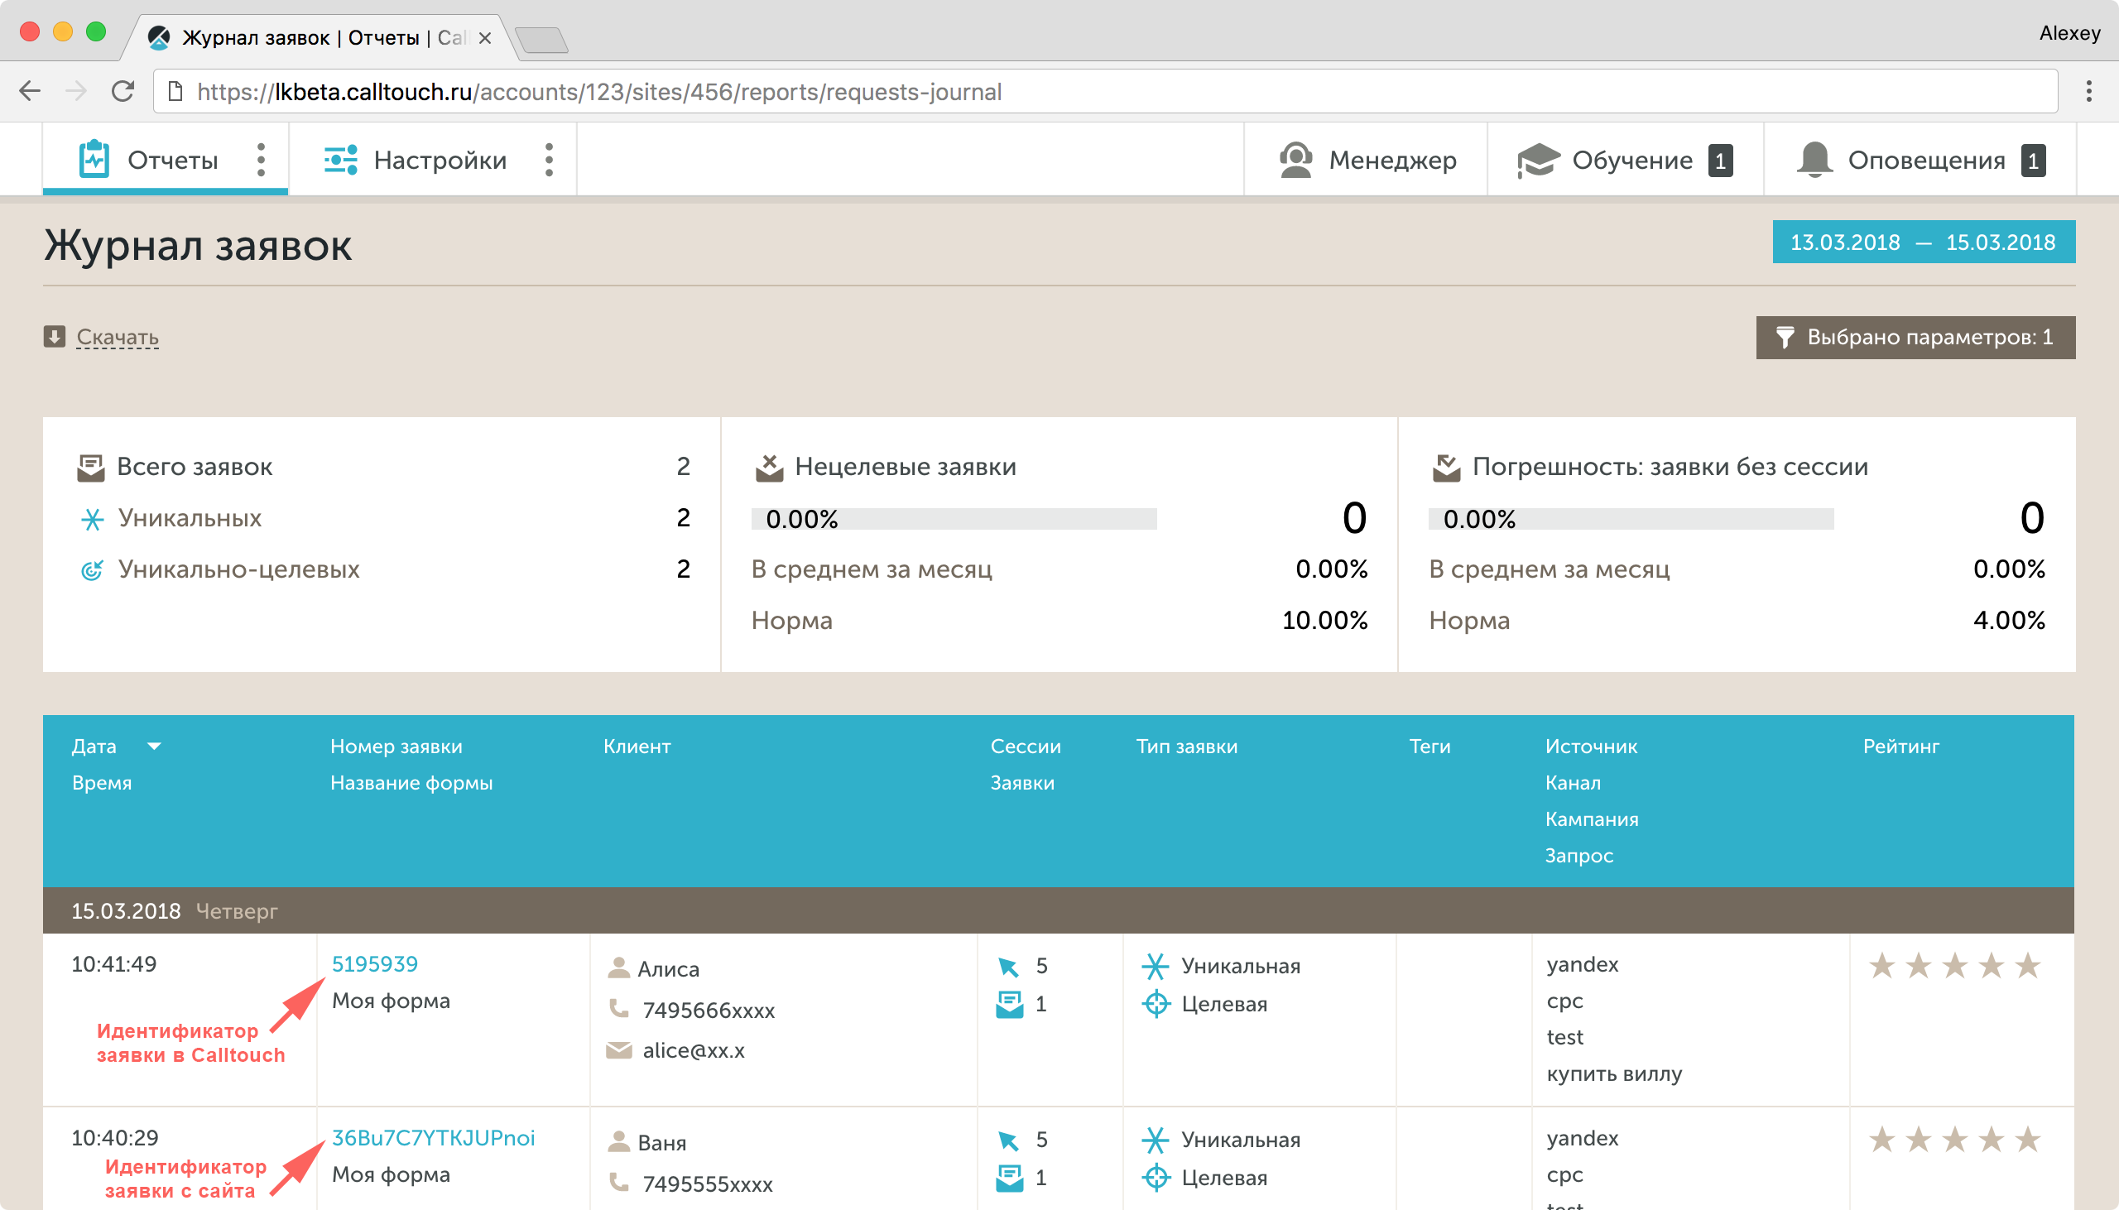Click the Скачать download link

point(118,337)
